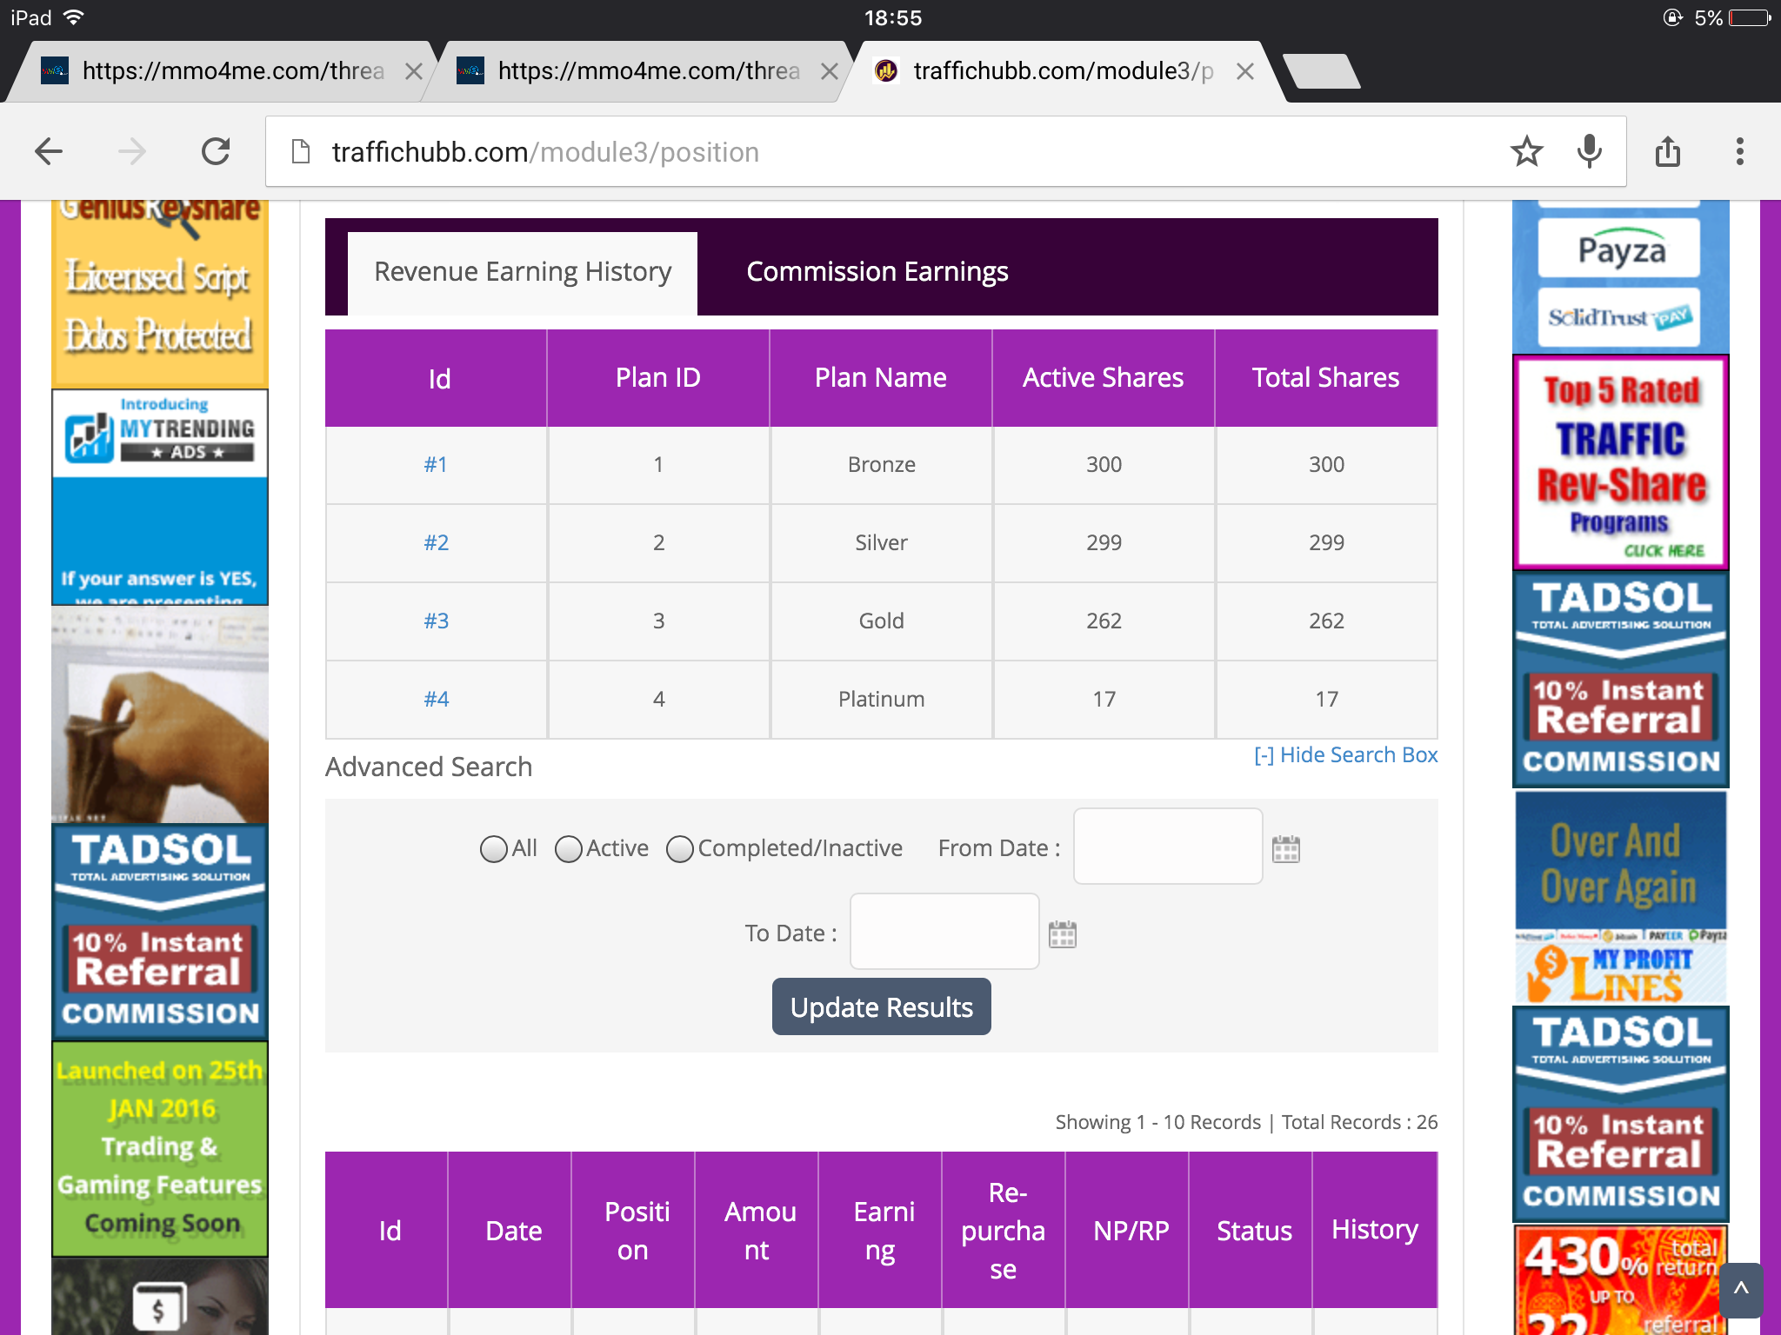This screenshot has width=1781, height=1335.
Task: Select the Active radio option
Action: point(568,849)
